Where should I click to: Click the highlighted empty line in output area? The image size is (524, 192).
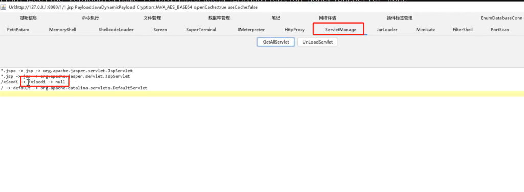(262, 94)
